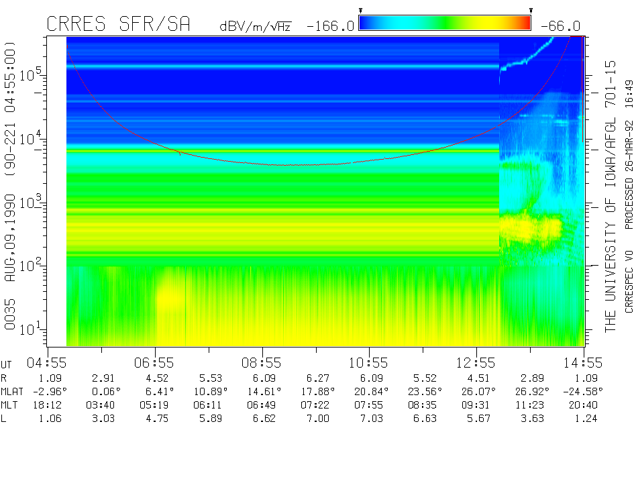Select the -166.0 minimum scale value

pos(329,26)
